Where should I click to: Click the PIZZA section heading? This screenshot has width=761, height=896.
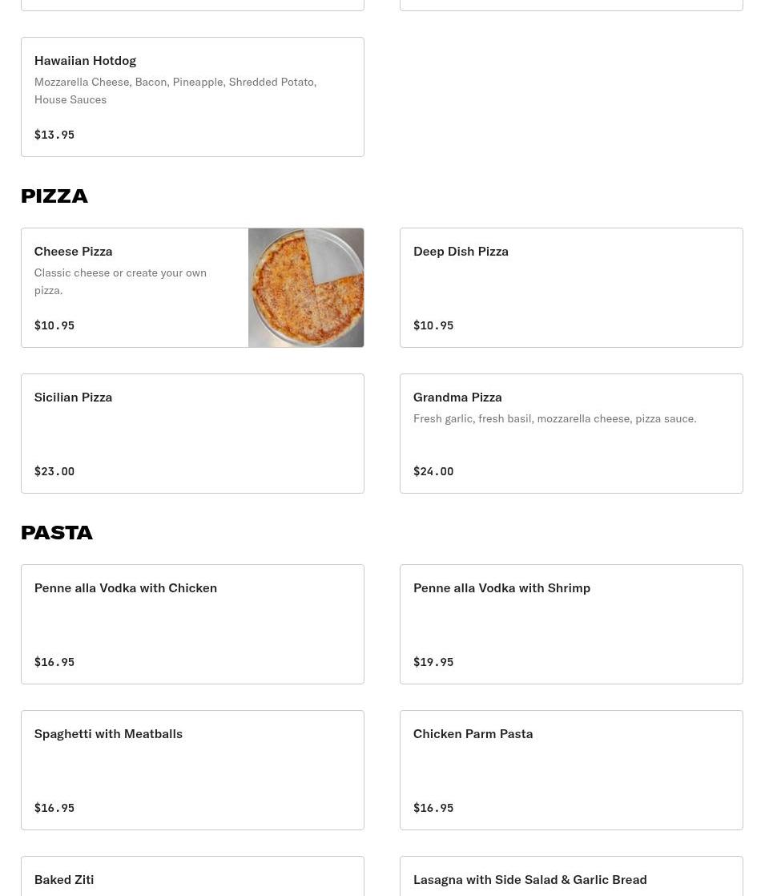(54, 196)
